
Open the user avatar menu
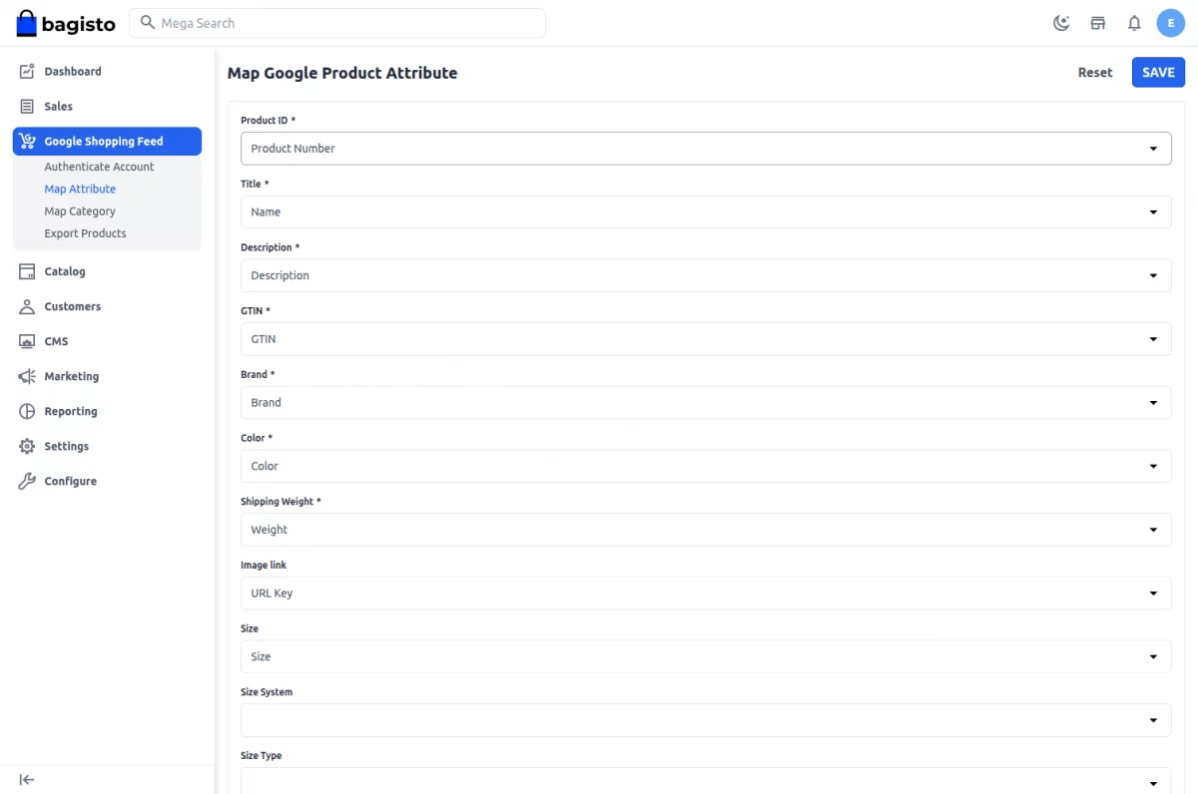click(x=1170, y=22)
